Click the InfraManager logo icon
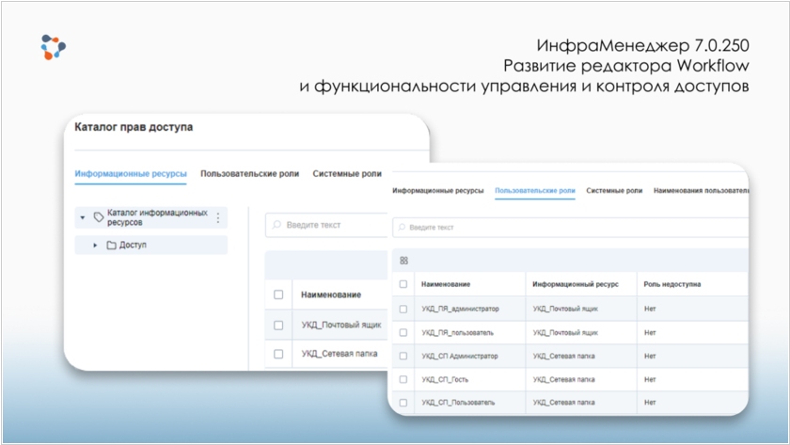Viewport: 790px width, 445px height. (x=53, y=47)
